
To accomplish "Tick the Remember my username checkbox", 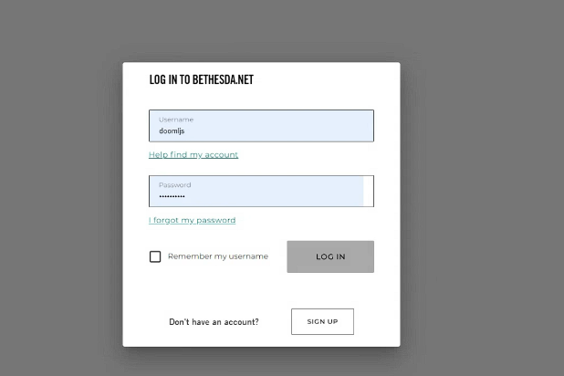I will tap(155, 256).
